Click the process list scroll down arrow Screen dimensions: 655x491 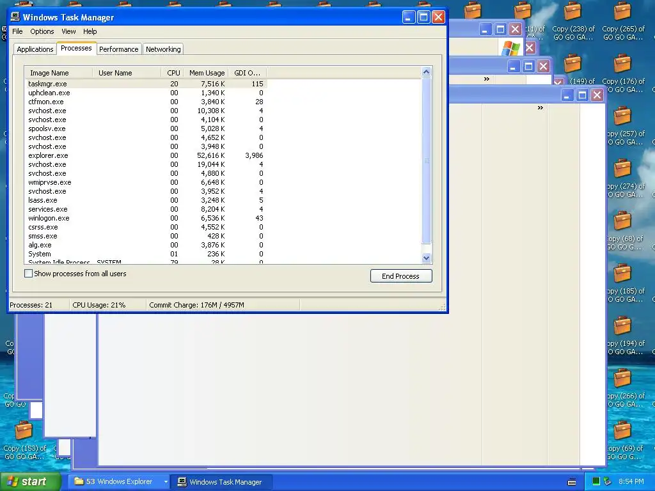point(426,258)
